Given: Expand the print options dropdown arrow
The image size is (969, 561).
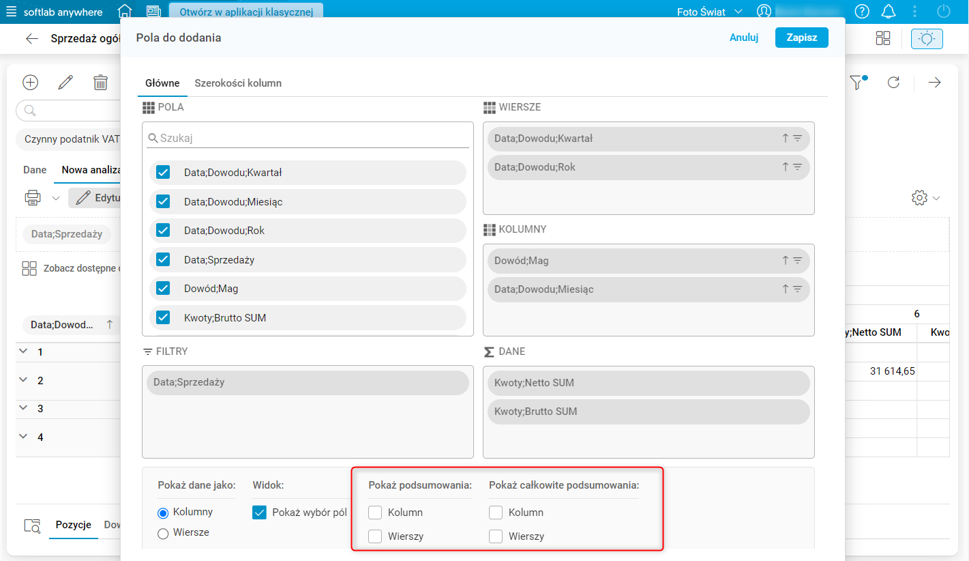Looking at the screenshot, I should pyautogui.click(x=56, y=199).
